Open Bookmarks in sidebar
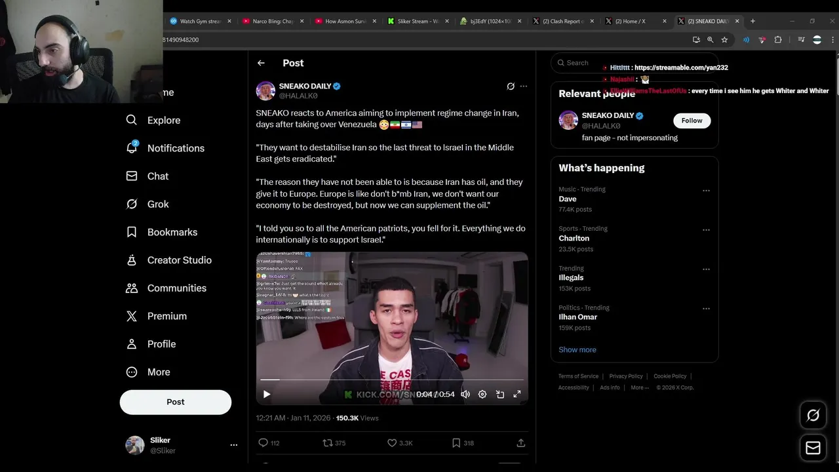Viewport: 839px width, 472px height. [x=162, y=232]
